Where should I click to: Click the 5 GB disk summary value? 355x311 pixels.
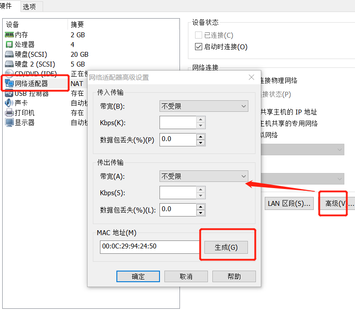coord(78,64)
